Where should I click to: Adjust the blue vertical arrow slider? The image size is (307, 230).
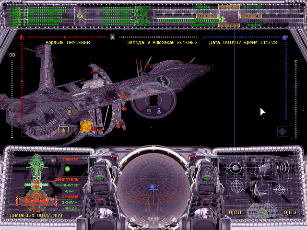(x=286, y=81)
